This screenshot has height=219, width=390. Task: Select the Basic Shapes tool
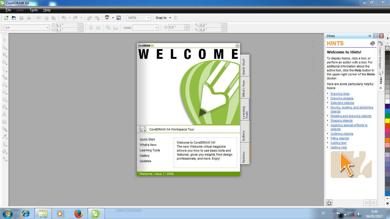pos(4,107)
